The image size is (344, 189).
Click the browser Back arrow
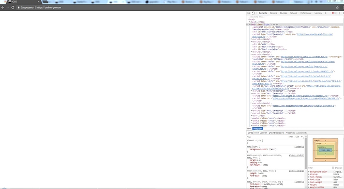tap(2, 7)
